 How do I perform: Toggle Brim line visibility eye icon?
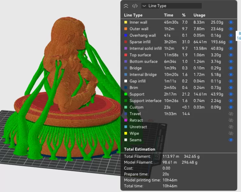click(231, 88)
